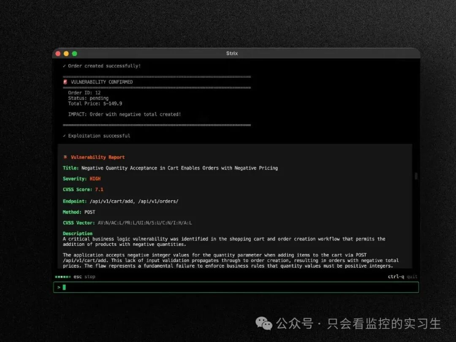Click the scrollbar thumb in the report pane

416,176
